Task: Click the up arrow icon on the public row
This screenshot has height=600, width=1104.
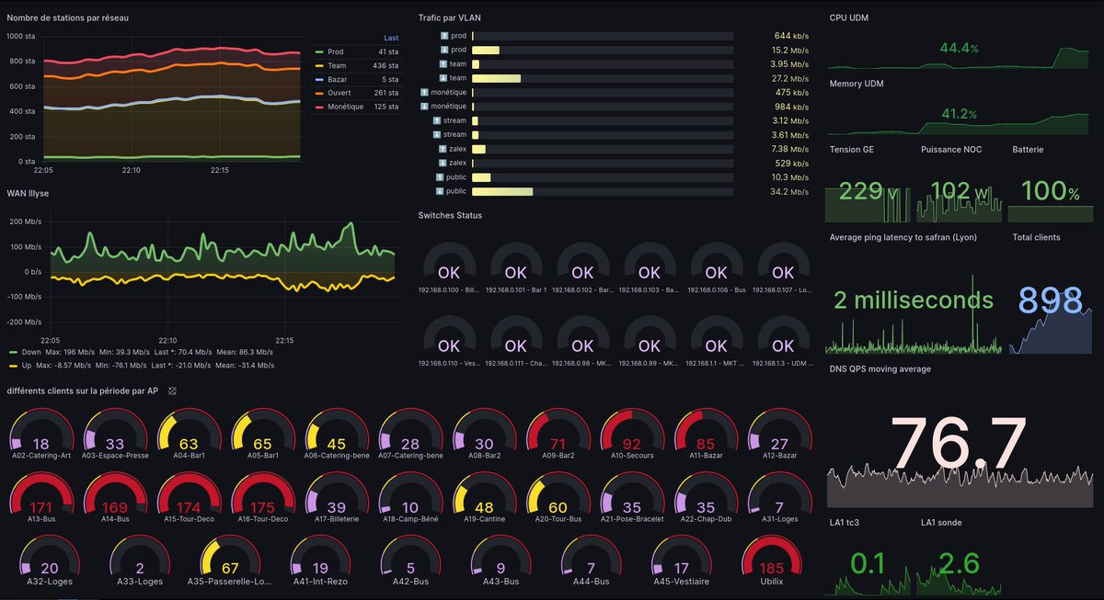Action: [440, 177]
